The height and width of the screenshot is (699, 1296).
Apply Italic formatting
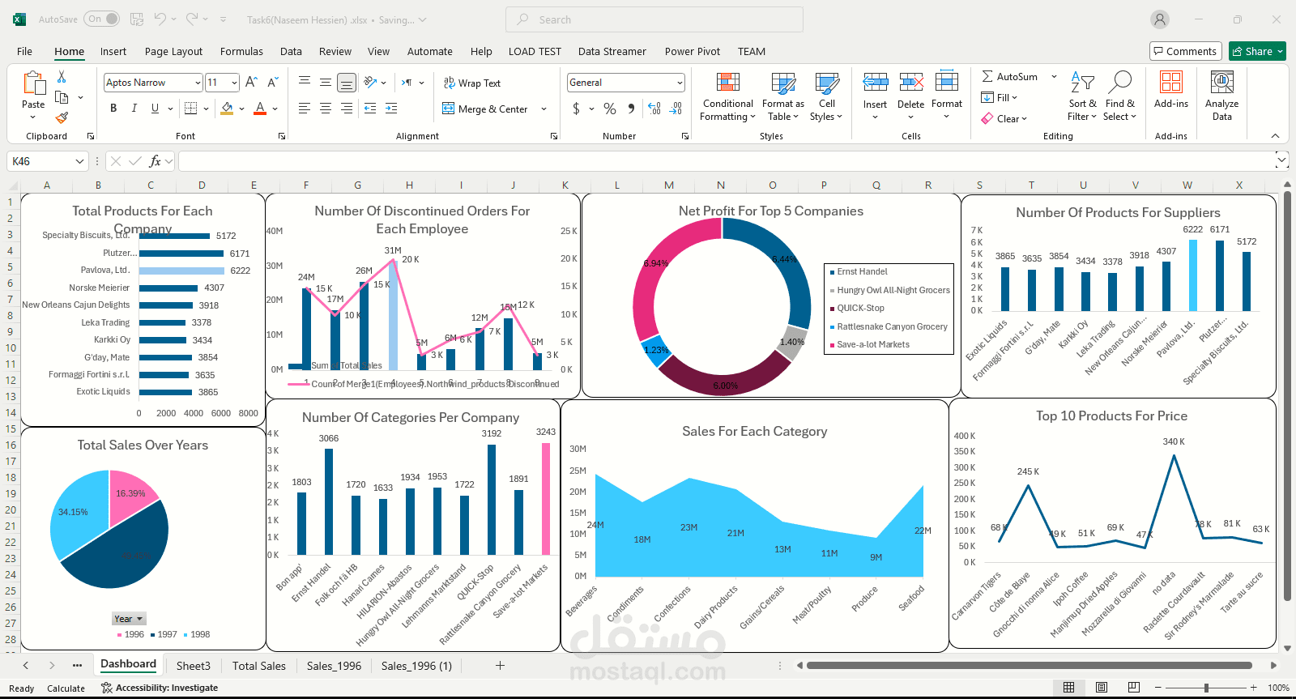[134, 109]
